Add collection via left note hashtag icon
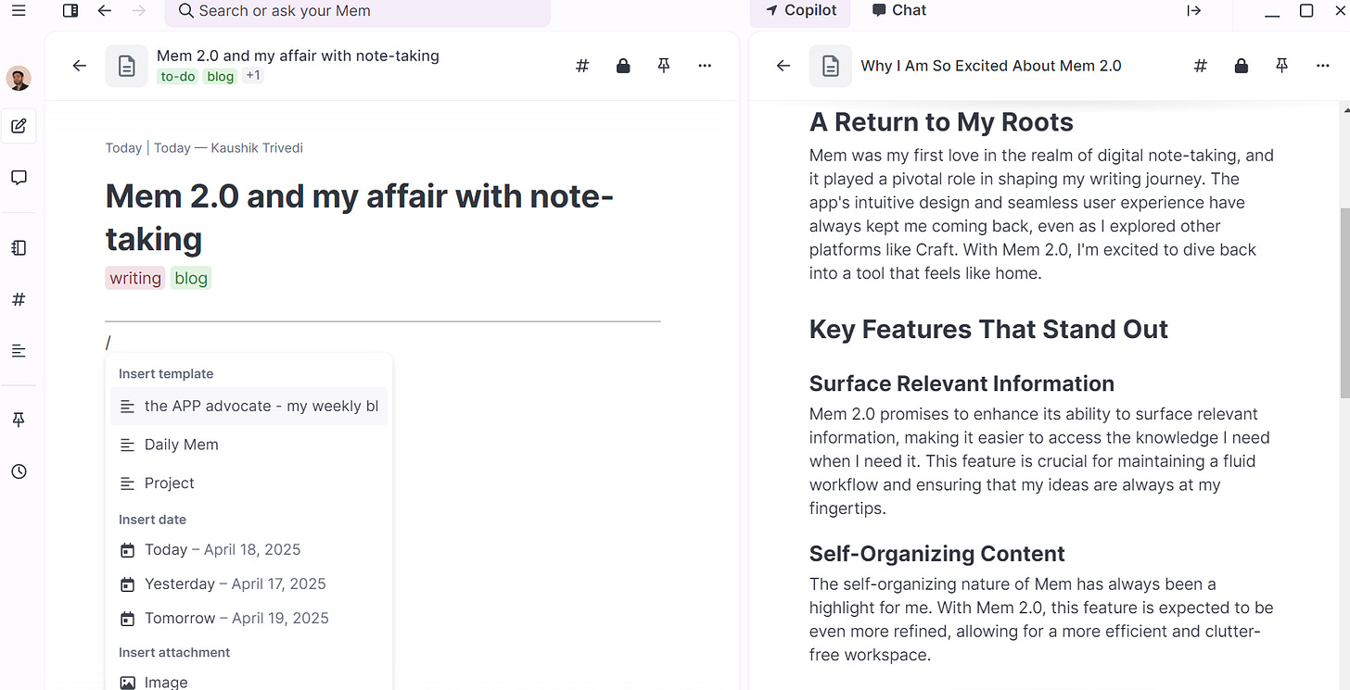Viewport: 1350px width, 690px height. pos(582,66)
